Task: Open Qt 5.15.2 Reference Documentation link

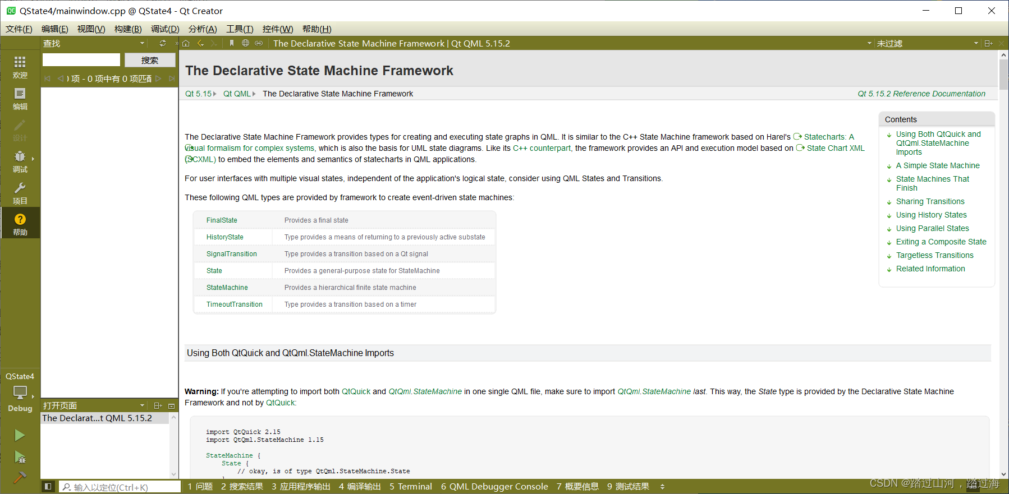Action: pyautogui.click(x=921, y=94)
